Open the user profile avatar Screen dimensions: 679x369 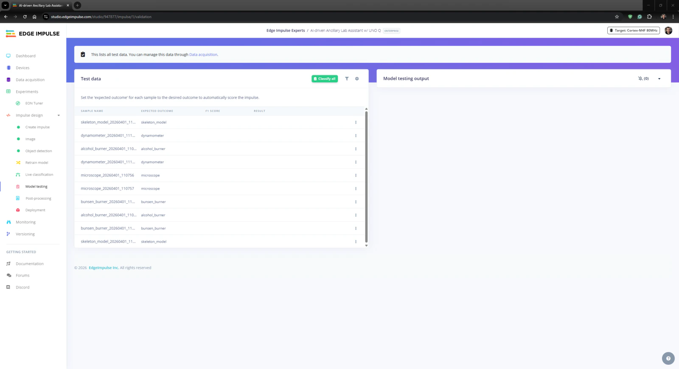tap(668, 31)
